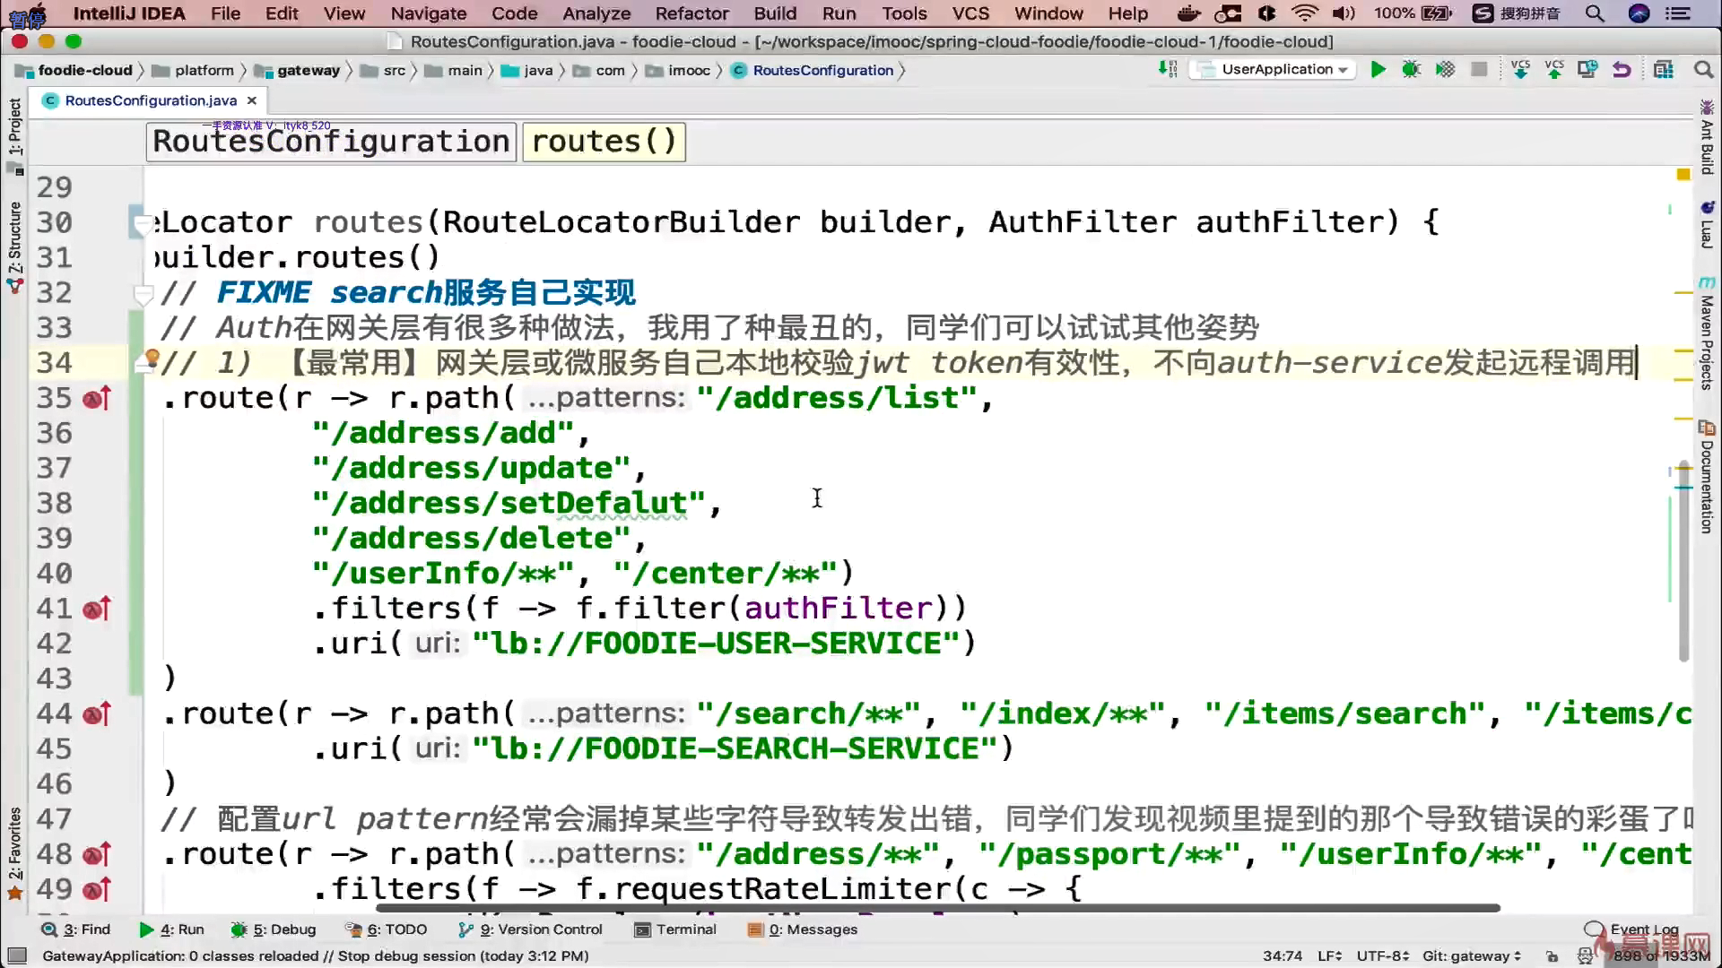Toggle the Project tool window stripe

pyautogui.click(x=14, y=125)
